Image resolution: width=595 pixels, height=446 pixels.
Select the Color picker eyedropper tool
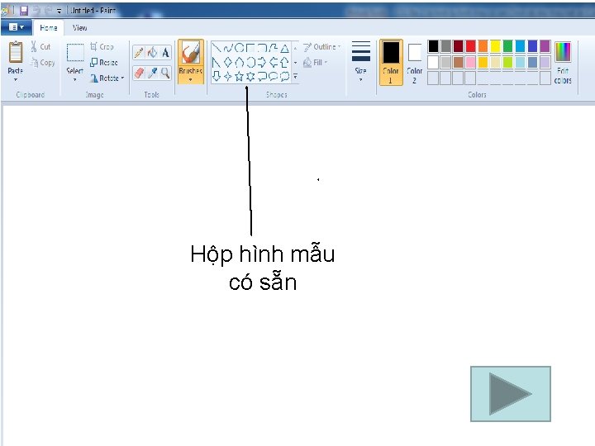[152, 73]
